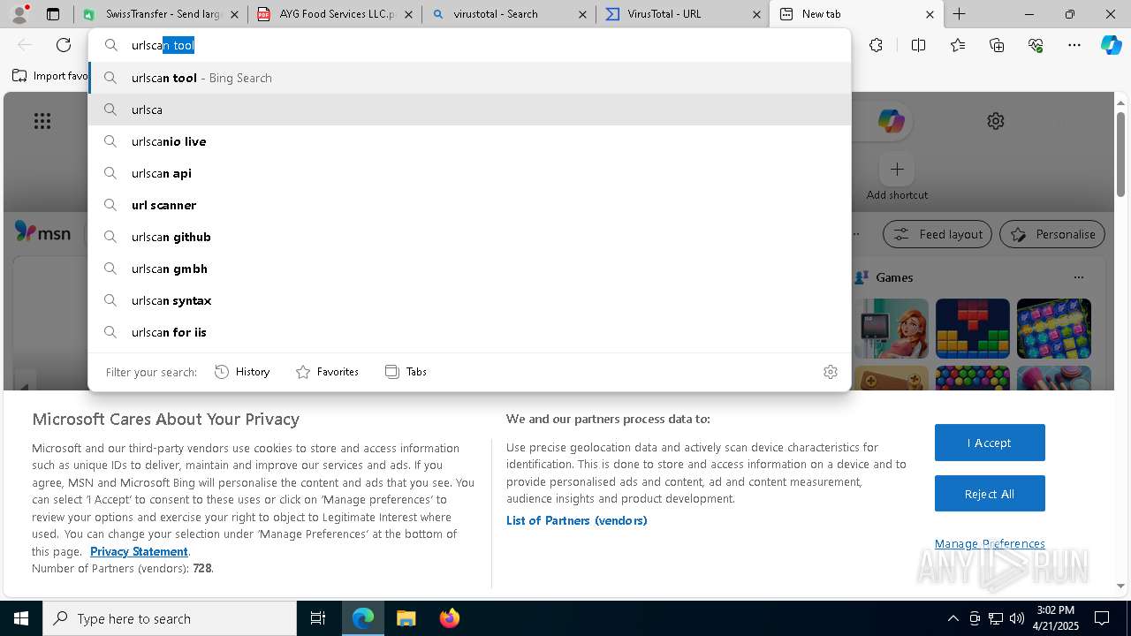Image resolution: width=1131 pixels, height=636 pixels.
Task: Open Task View in taskbar
Action: pyautogui.click(x=318, y=618)
